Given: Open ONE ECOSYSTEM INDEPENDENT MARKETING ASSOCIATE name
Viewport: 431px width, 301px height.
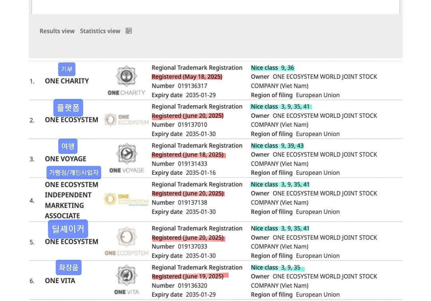Looking at the screenshot, I should click(x=71, y=200).
